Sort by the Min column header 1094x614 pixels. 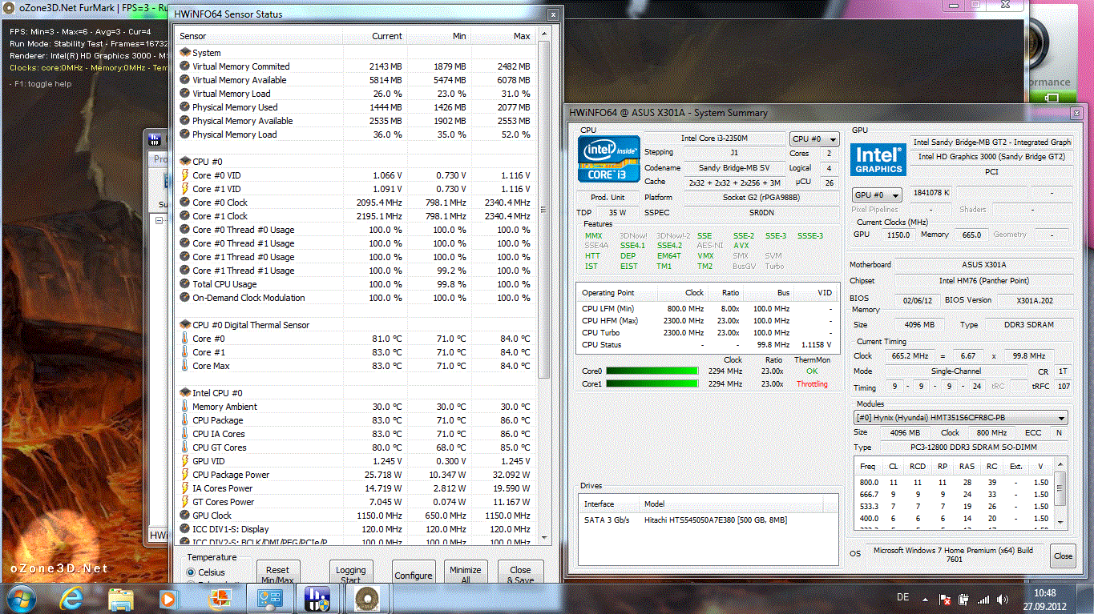click(x=439, y=36)
